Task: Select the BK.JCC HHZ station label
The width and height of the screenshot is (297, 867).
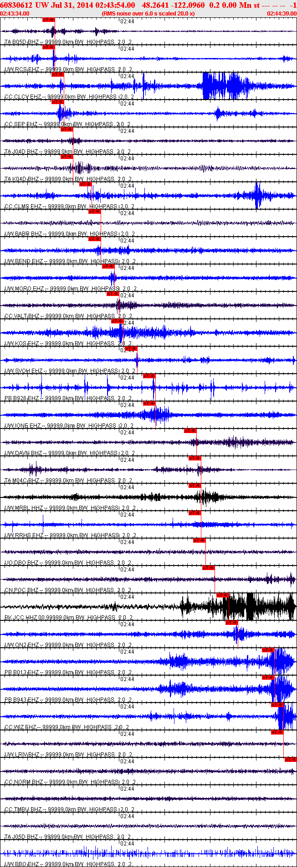Action: (x=68, y=618)
